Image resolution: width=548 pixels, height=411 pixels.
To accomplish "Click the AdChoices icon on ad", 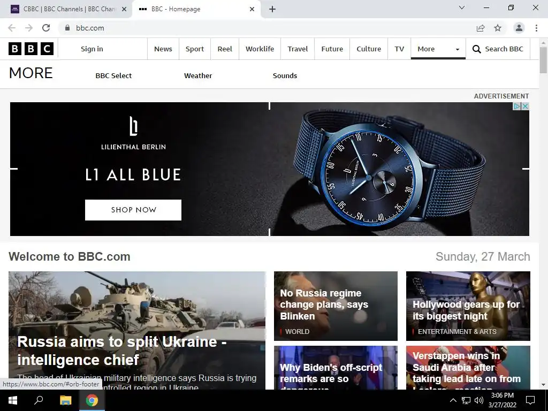I will [x=517, y=106].
